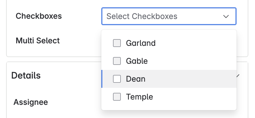The height and width of the screenshot is (118, 255).
Task: Toggle the Temple checkbox
Action: point(117,97)
